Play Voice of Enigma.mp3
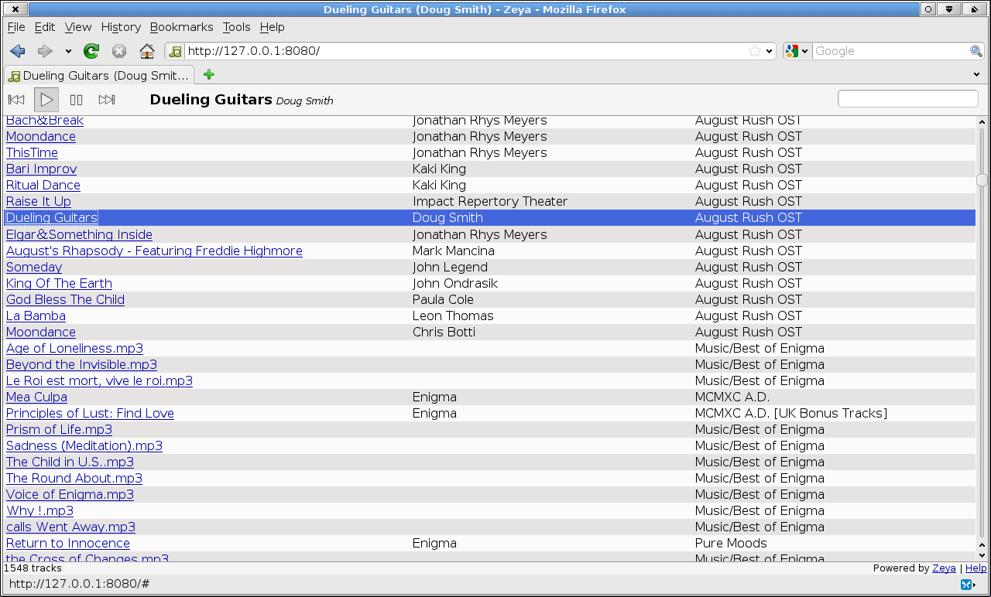991x597 pixels. pyautogui.click(x=70, y=495)
